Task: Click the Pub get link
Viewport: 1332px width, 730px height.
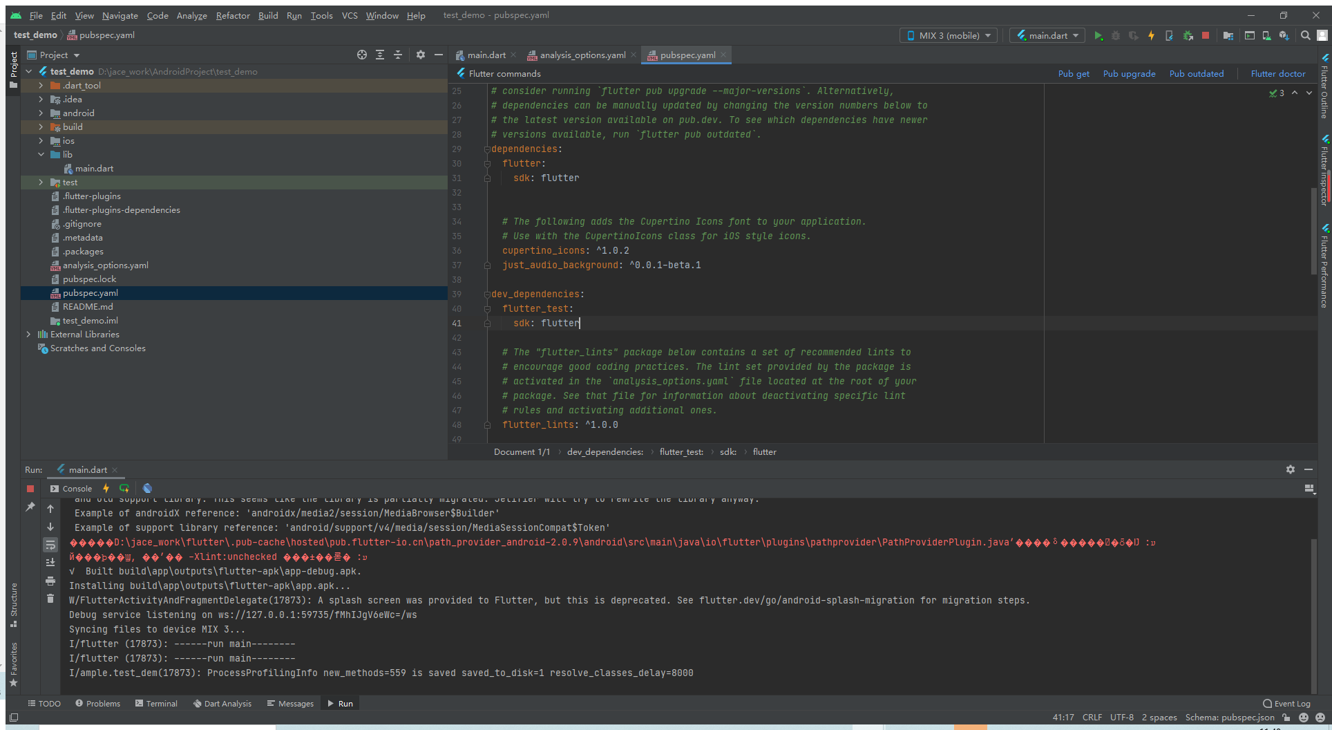Action: (1074, 73)
